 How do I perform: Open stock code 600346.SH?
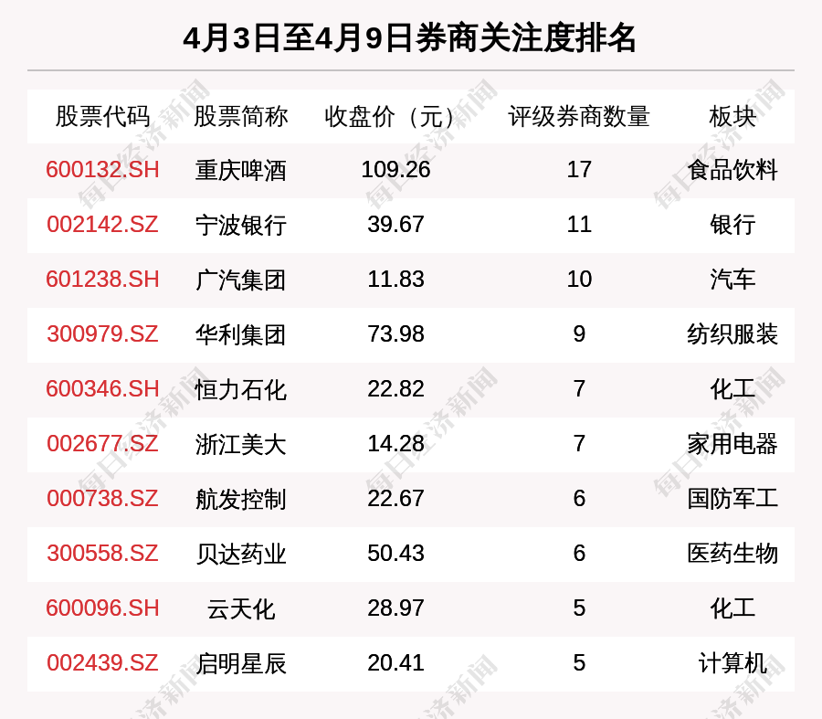click(x=102, y=389)
